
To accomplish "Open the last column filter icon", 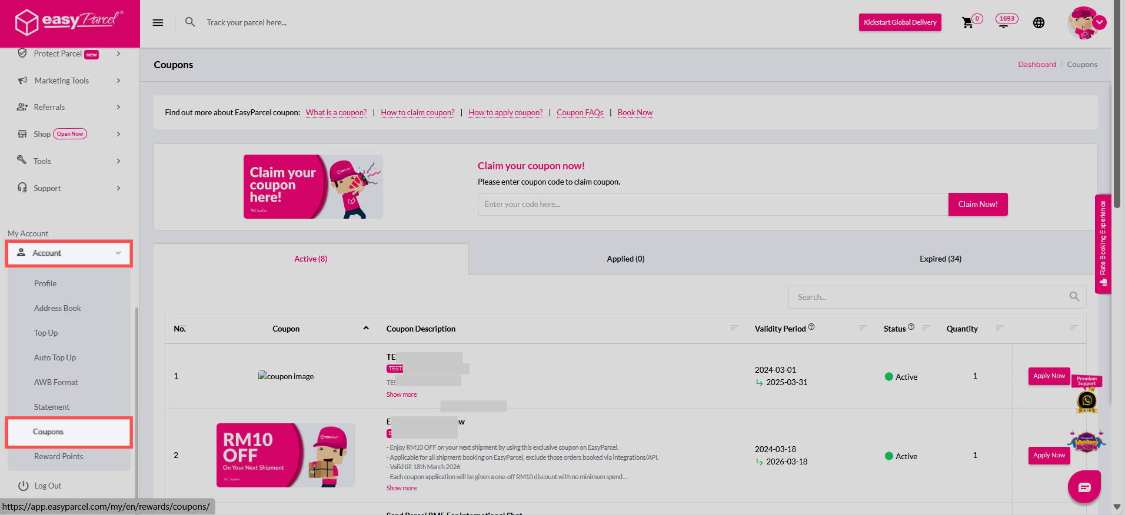I will [x=1074, y=327].
